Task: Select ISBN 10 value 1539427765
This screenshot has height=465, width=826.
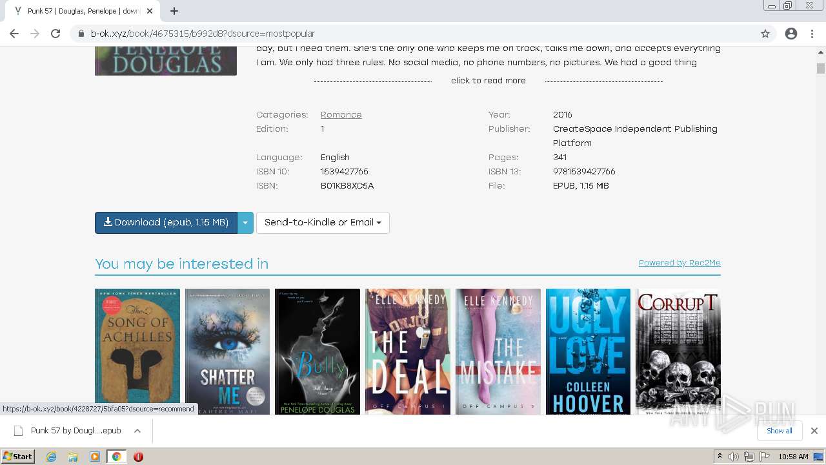Action: (345, 172)
